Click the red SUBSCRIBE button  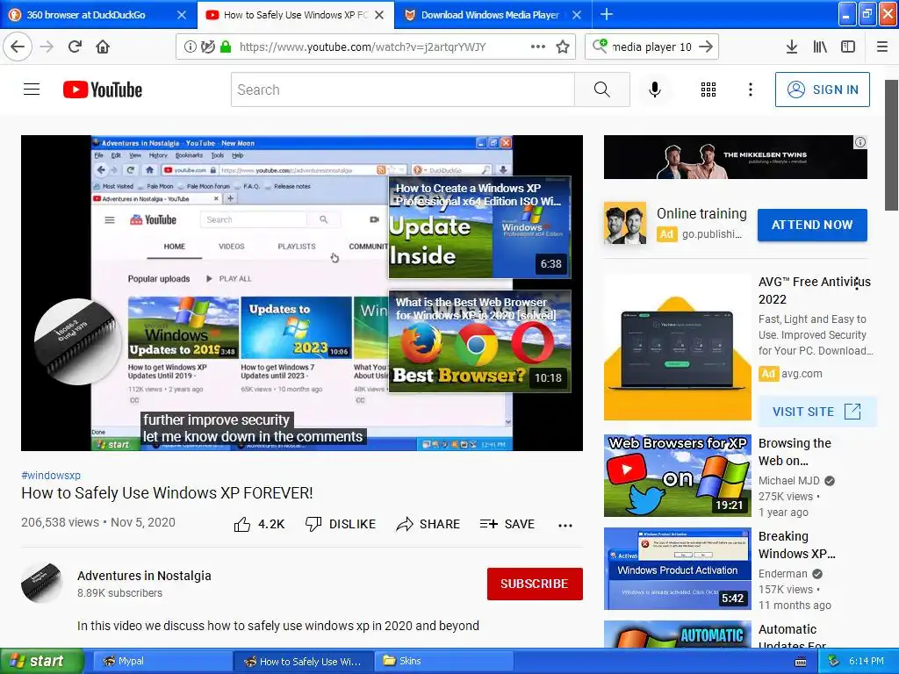click(x=535, y=584)
